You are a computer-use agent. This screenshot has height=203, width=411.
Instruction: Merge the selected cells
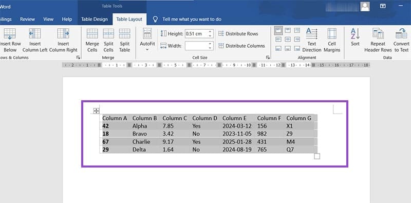(92, 41)
